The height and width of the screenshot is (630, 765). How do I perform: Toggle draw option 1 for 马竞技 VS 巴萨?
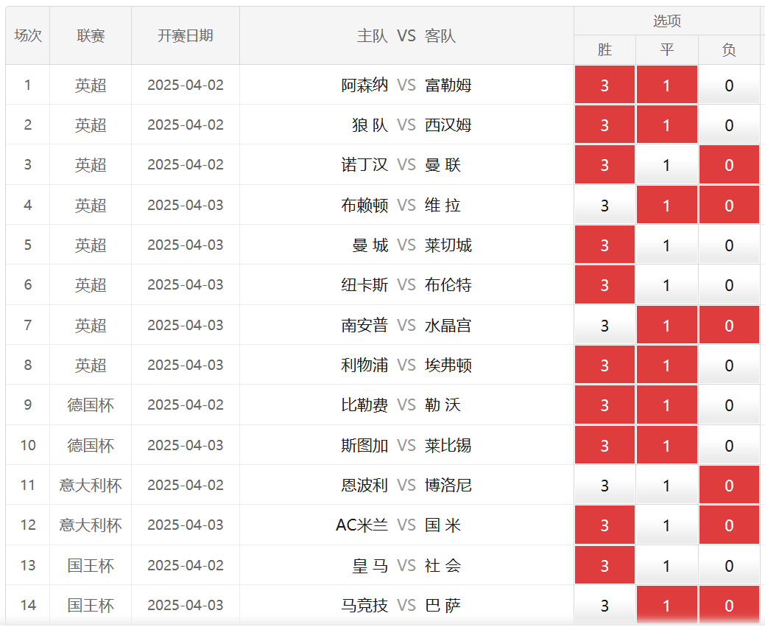[666, 606]
